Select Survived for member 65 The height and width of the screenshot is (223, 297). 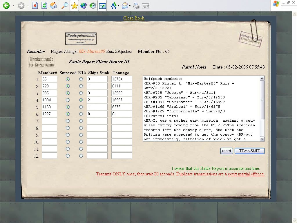[x=68, y=79]
